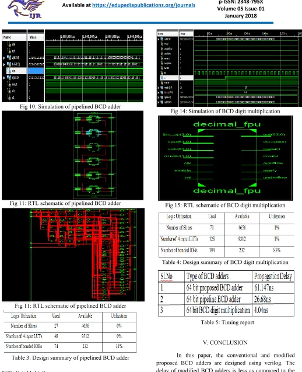The height and width of the screenshot is (372, 302).
Task: Click the Value column header in Fig 10
Action: click(36, 37)
